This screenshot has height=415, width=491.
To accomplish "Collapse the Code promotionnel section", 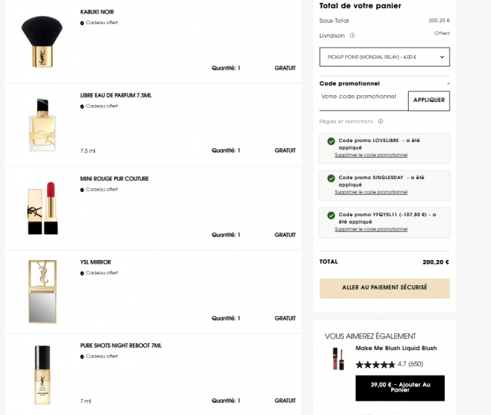I will tap(448, 83).
